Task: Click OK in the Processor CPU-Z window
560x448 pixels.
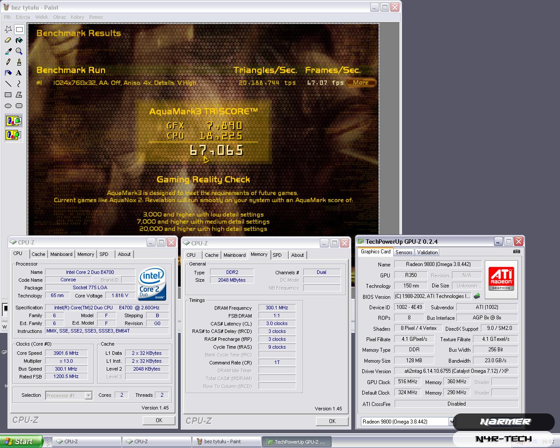Action: click(x=159, y=420)
